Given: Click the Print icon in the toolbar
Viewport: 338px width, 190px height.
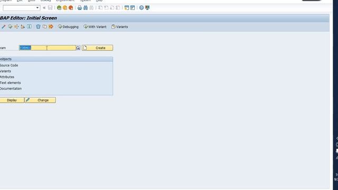Looking at the screenshot, I should 80,8.
